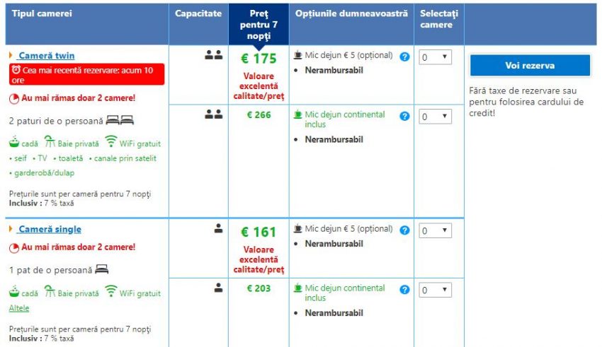
Task: Click help icon beside single €5 breakfast
Action: 404,230
